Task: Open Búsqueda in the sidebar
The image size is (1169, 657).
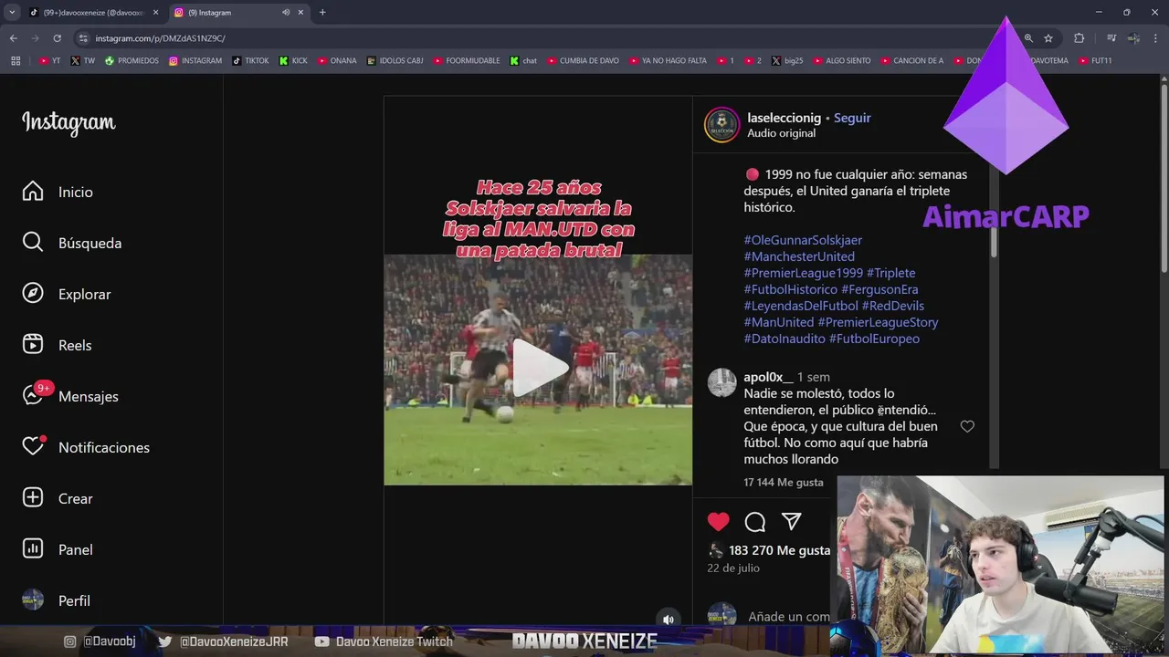Action: pyautogui.click(x=72, y=243)
